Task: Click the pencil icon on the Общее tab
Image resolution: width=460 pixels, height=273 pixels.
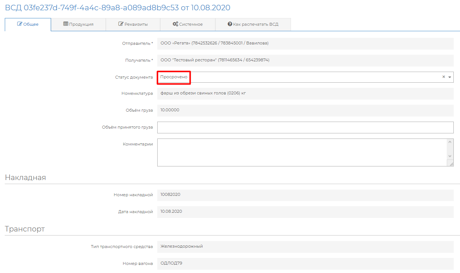Action: coord(19,24)
